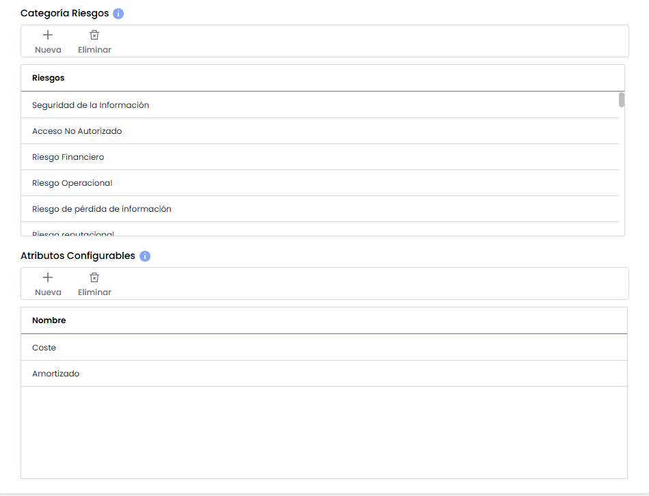The image size is (649, 496).
Task: Click trash icon in Categoría Riesgos toolbar
Action: point(94,35)
